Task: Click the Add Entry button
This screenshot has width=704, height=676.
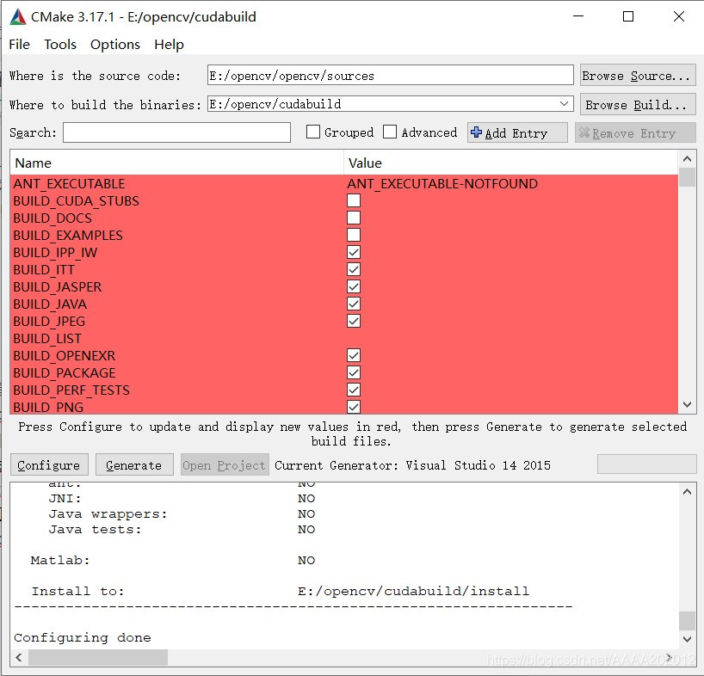Action: click(x=517, y=132)
